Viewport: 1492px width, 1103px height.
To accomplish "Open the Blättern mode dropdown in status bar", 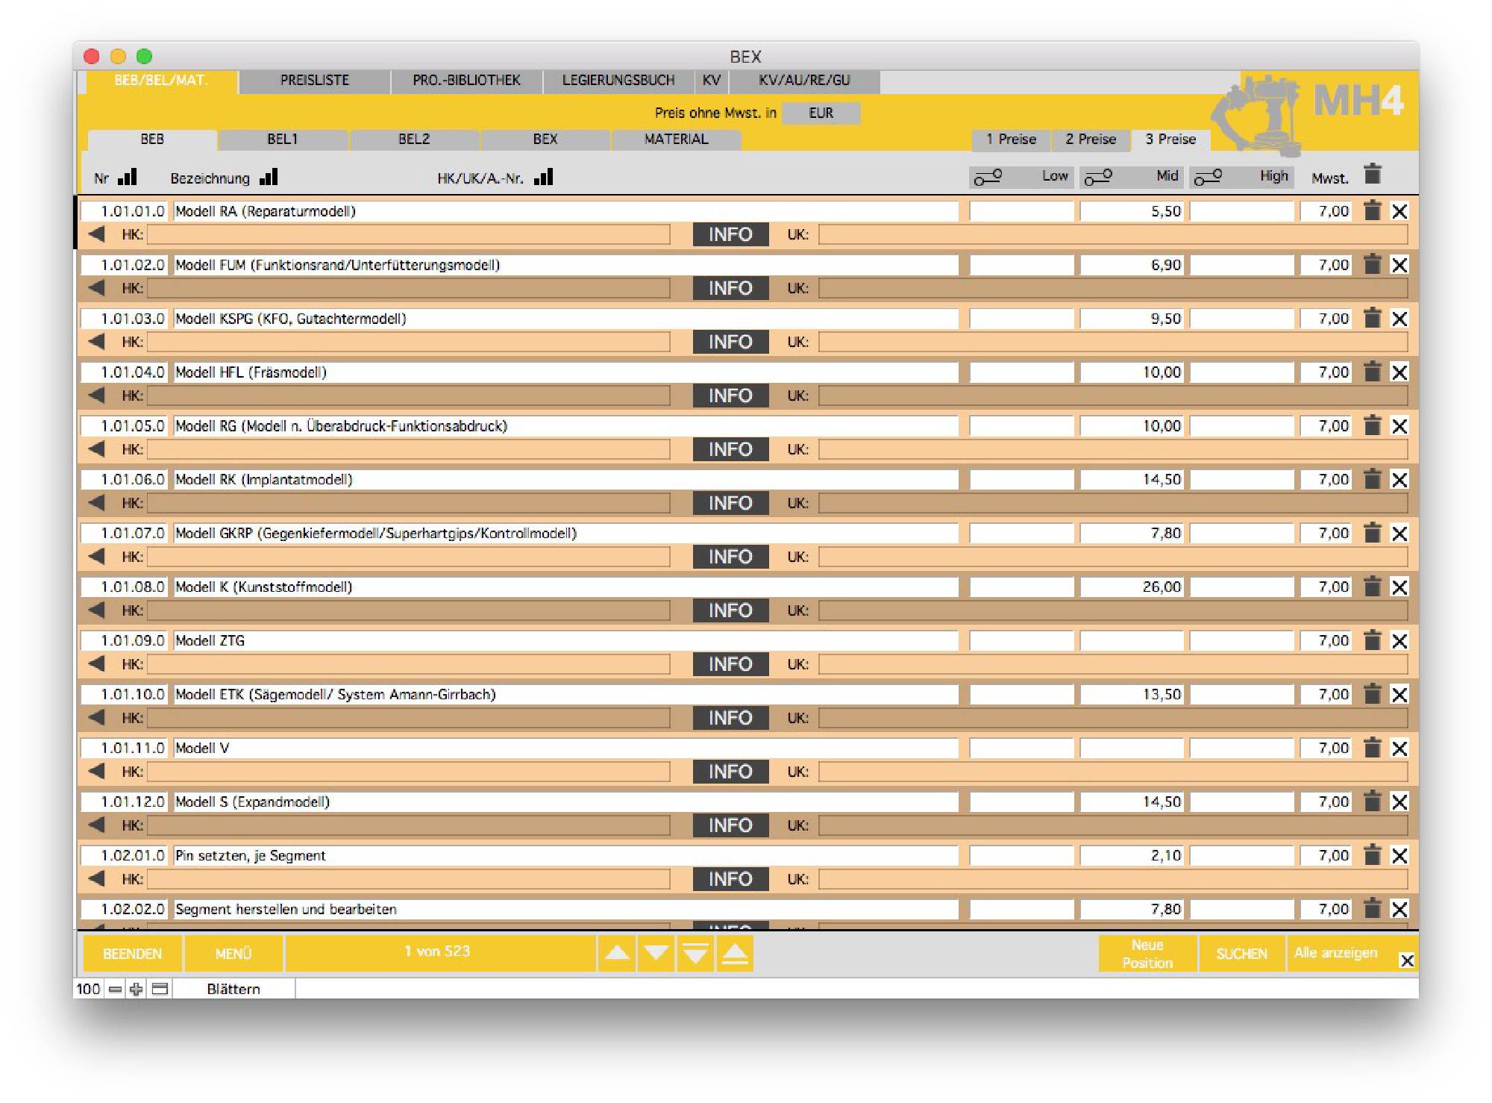I will tap(233, 989).
